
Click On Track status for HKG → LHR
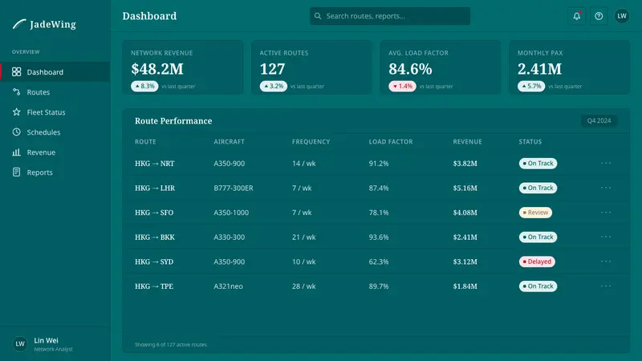pos(538,188)
